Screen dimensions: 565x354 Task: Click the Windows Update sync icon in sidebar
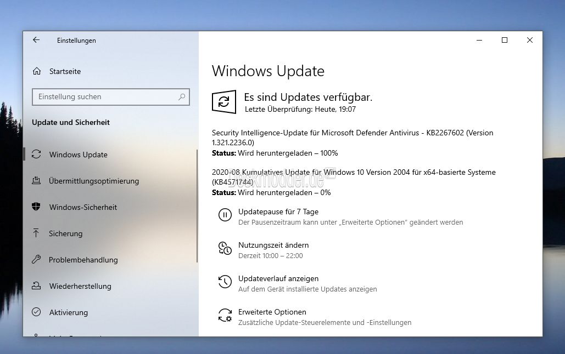[x=36, y=155]
